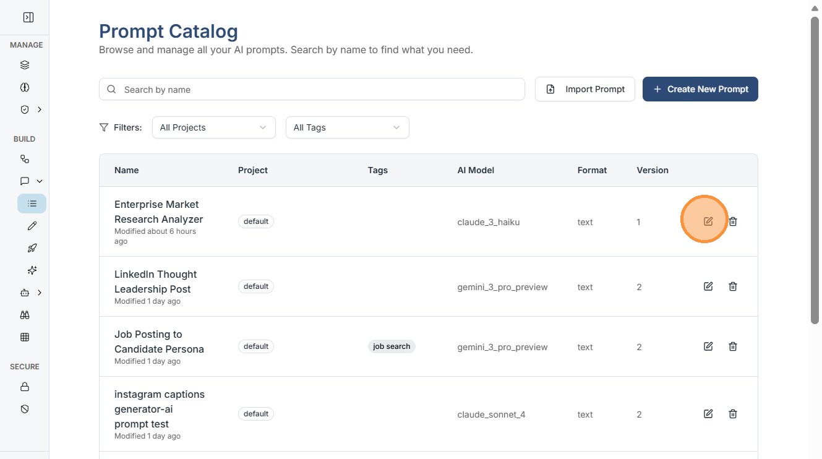
Task: Click the Create New Prompt button
Action: pyautogui.click(x=700, y=89)
